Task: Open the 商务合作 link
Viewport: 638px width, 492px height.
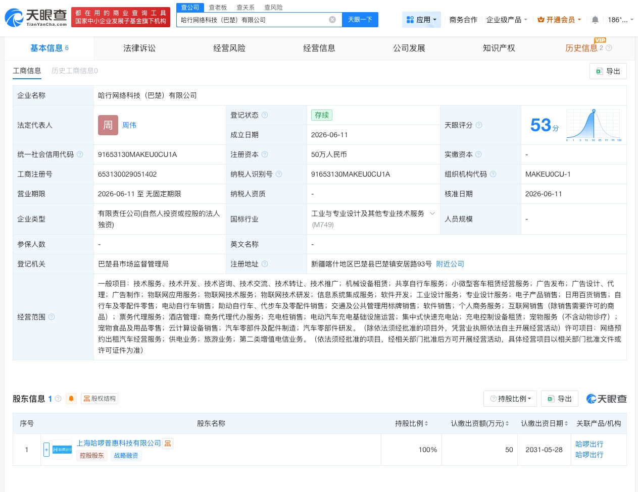Action: pos(463,20)
